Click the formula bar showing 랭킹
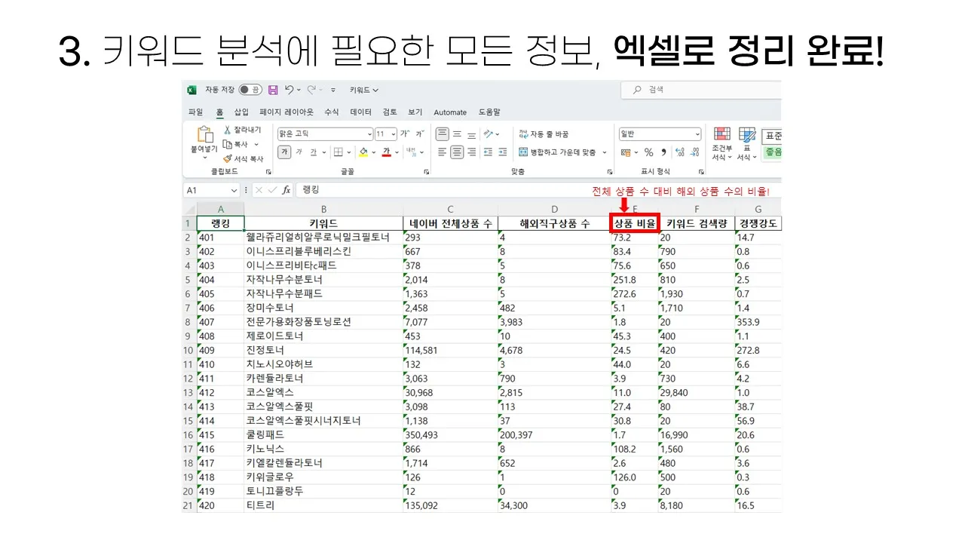Image resolution: width=965 pixels, height=543 pixels. pos(537,190)
